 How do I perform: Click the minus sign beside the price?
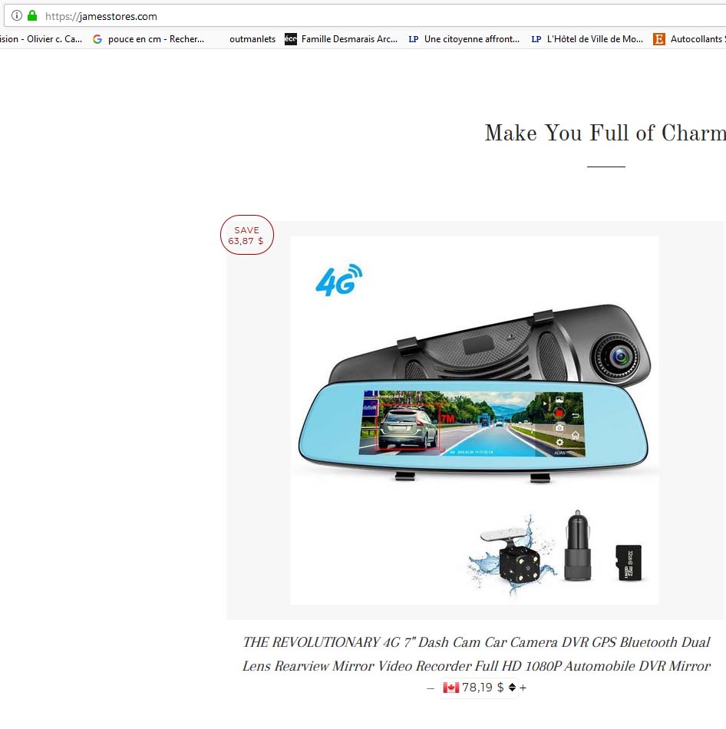(431, 688)
